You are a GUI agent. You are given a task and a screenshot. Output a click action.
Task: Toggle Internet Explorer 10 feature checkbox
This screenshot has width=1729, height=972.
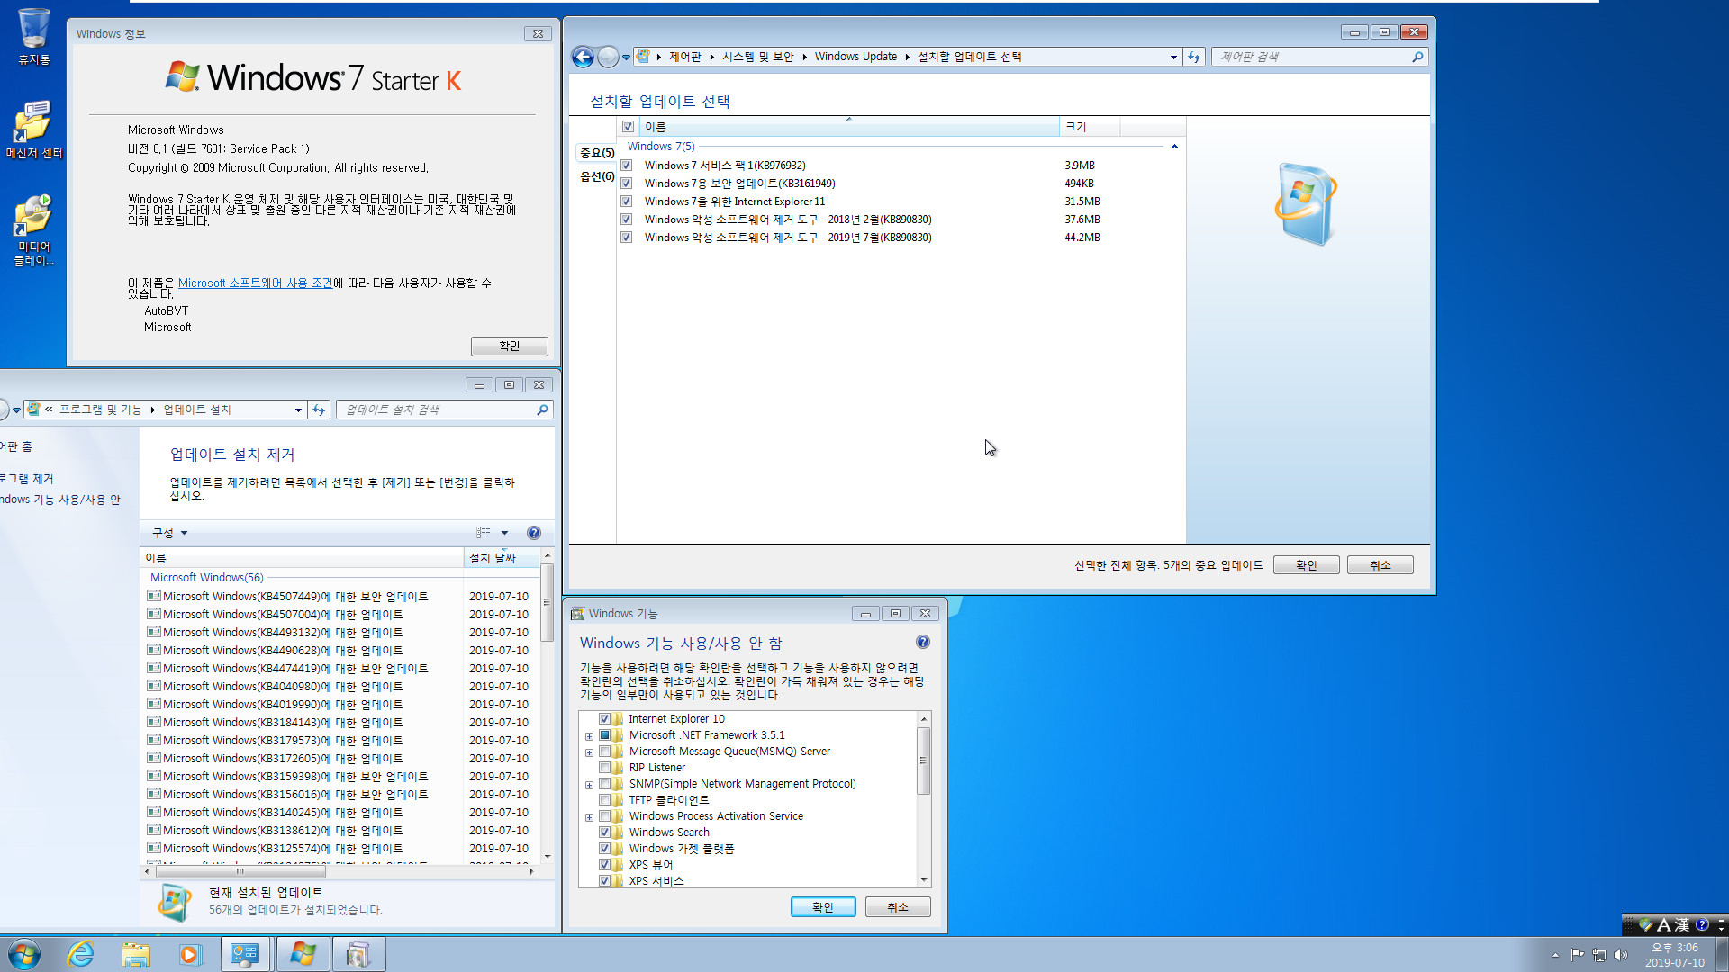point(604,719)
